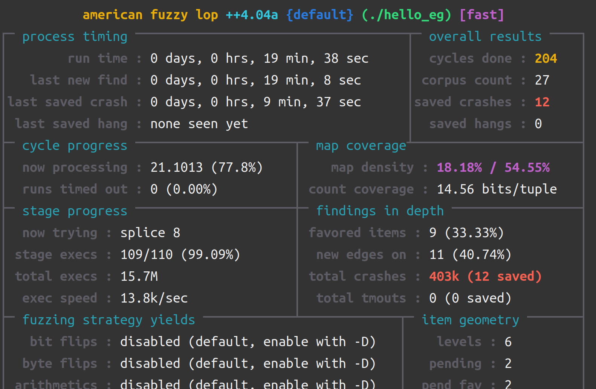The height and width of the screenshot is (389, 596).
Task: Click the 'last saved crash' label
Action: (67, 102)
